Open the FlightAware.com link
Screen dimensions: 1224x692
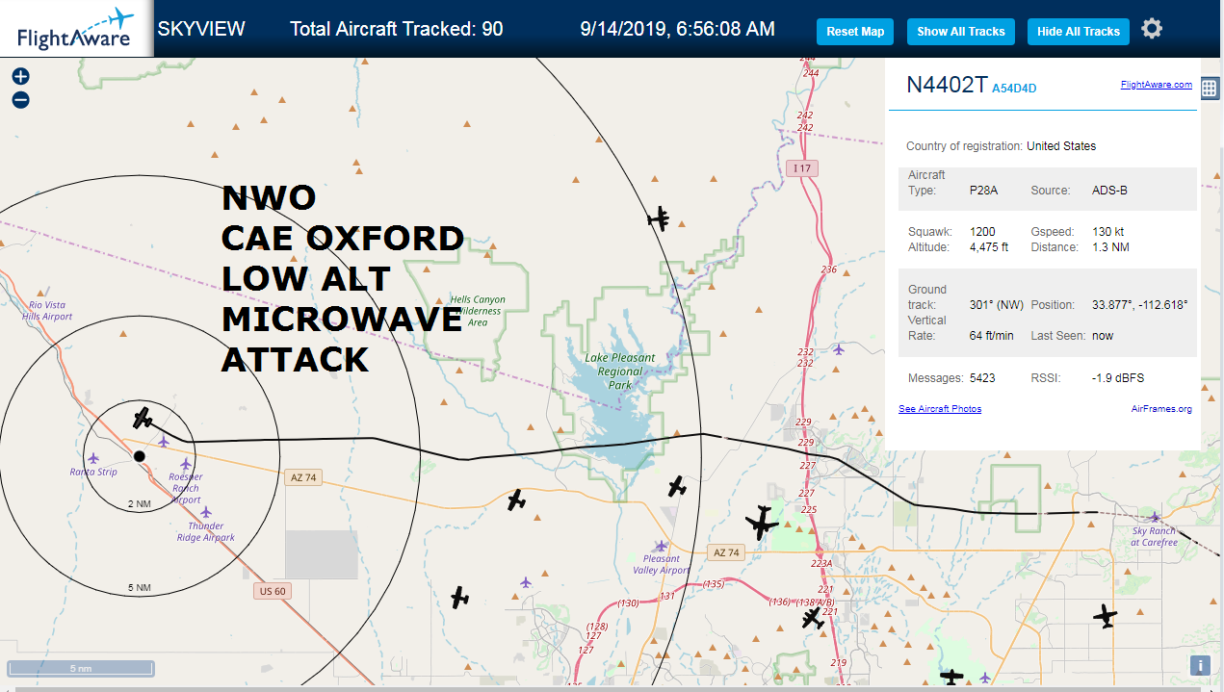point(1156,85)
